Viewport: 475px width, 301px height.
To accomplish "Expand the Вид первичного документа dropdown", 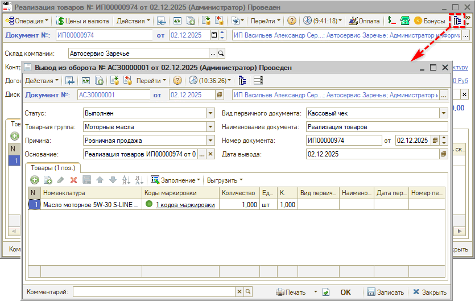I will (443, 113).
